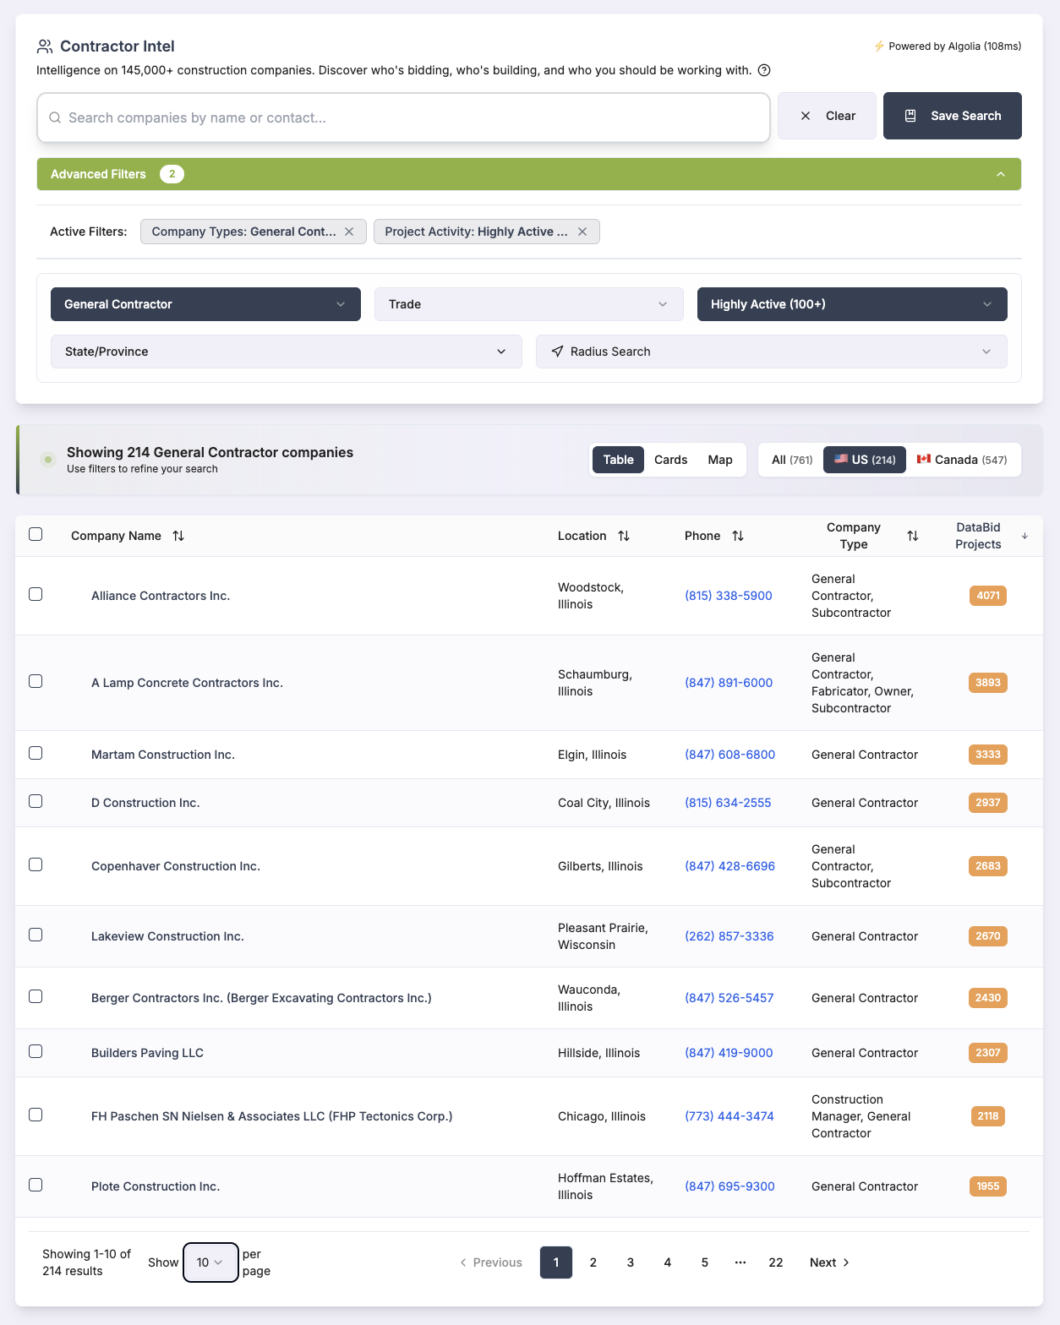The image size is (1060, 1325).
Task: Expand the State/Province dropdown
Action: pos(287,352)
